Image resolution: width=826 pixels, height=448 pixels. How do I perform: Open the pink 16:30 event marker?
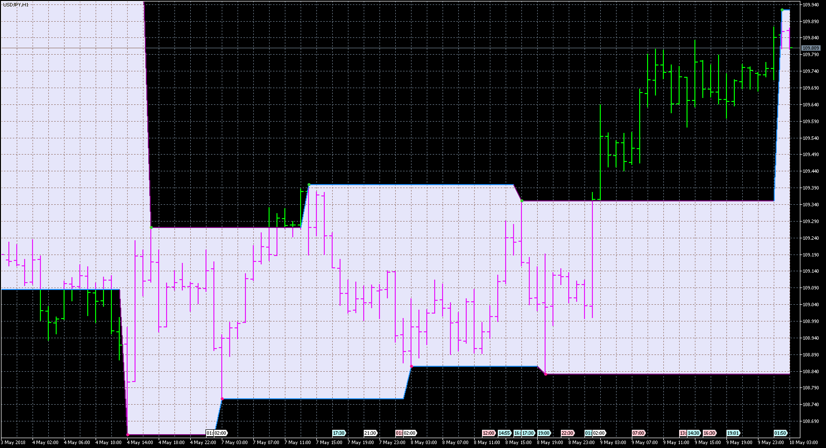point(709,433)
